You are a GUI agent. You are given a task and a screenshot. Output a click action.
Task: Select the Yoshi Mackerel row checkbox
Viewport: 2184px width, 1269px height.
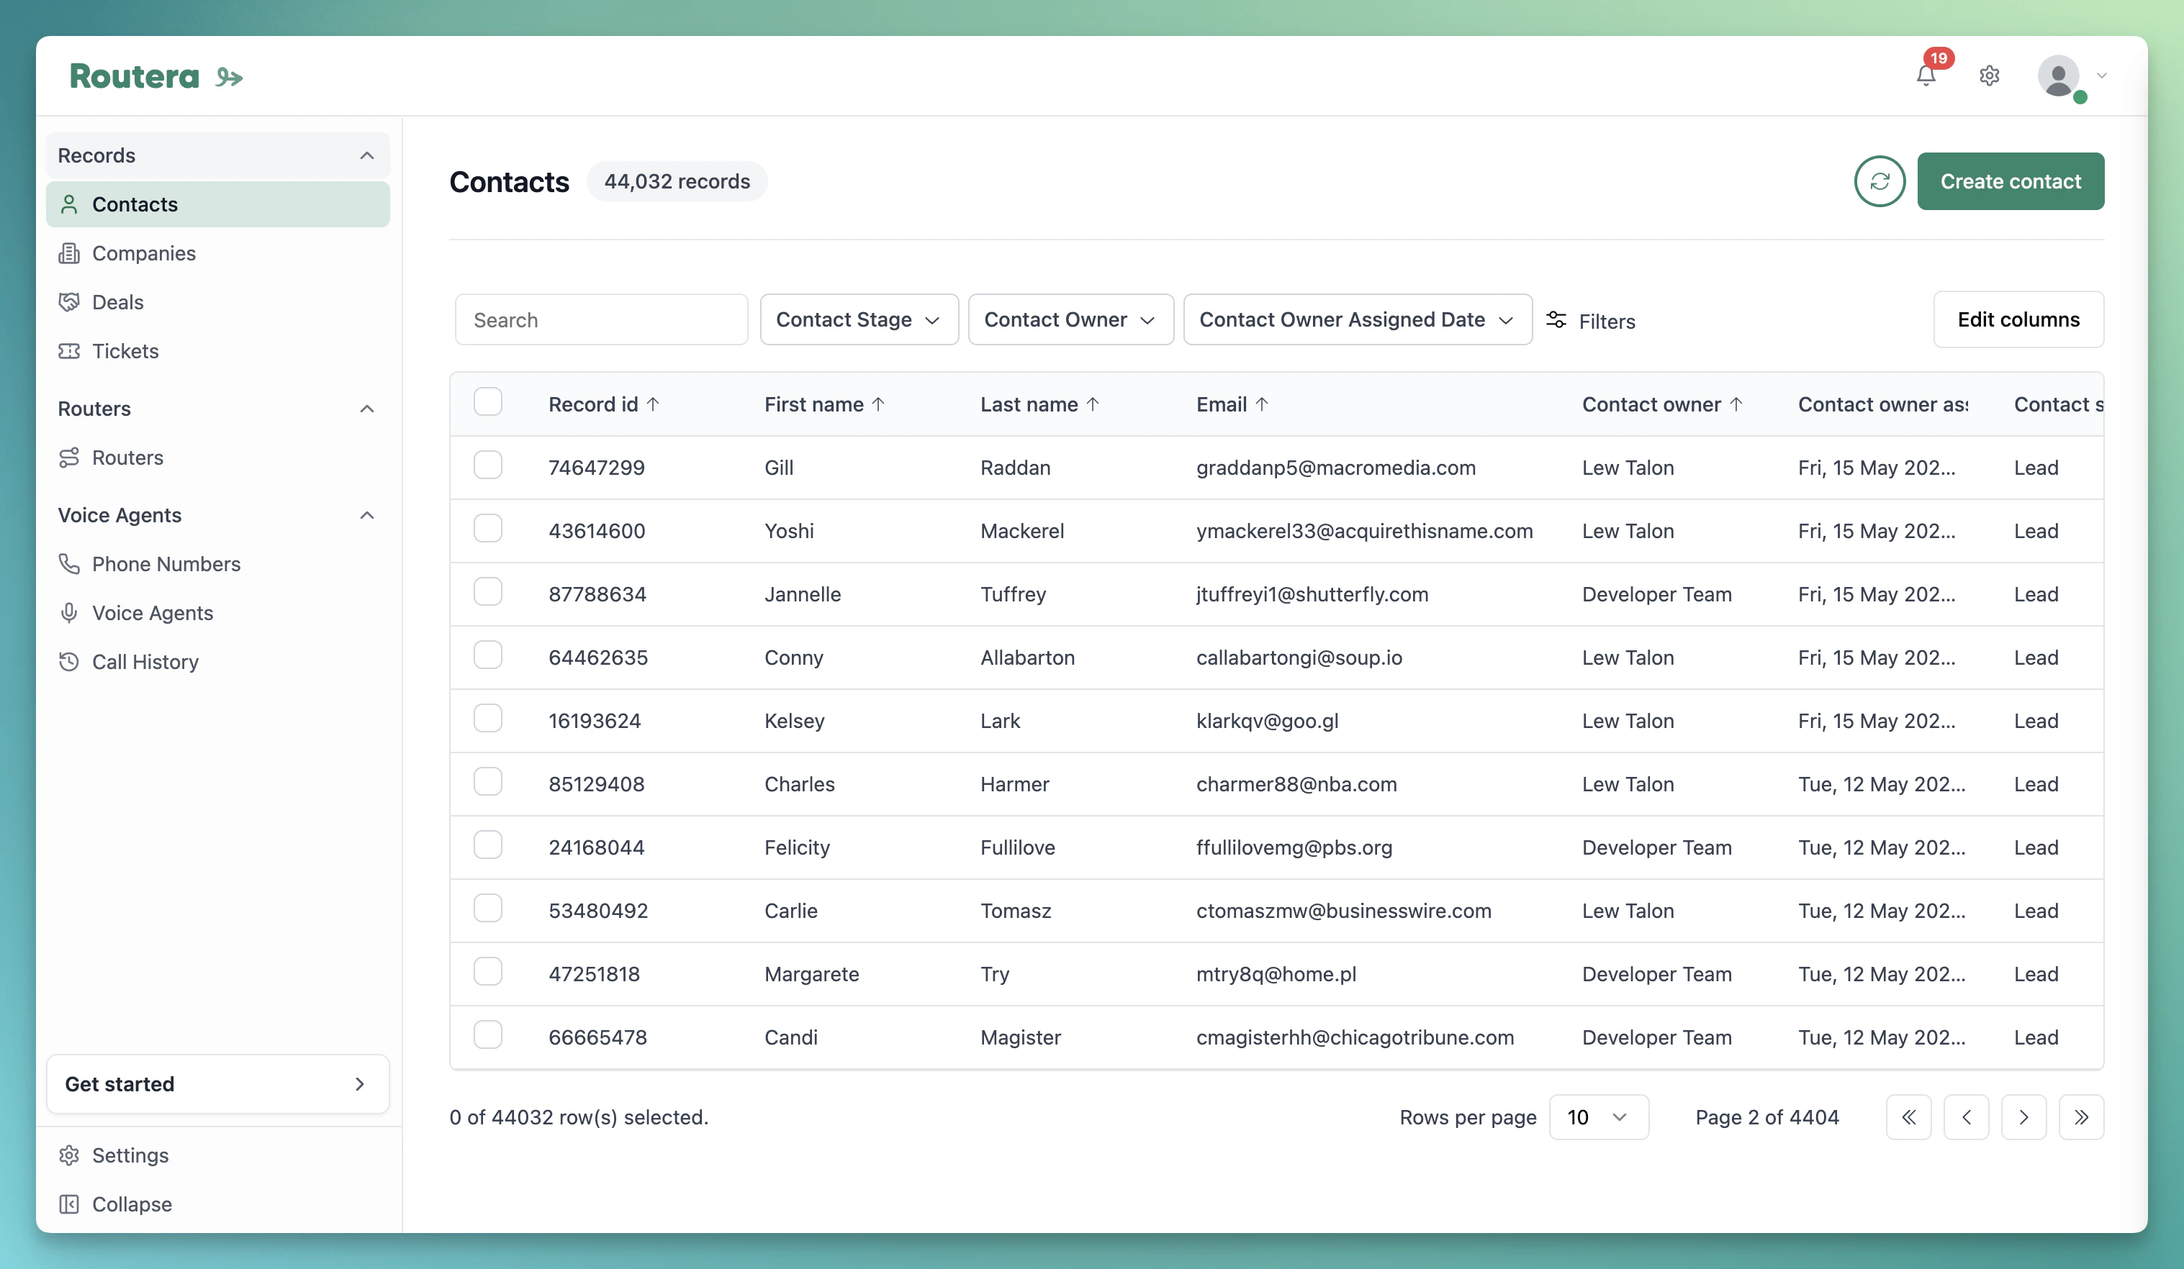tap(488, 528)
